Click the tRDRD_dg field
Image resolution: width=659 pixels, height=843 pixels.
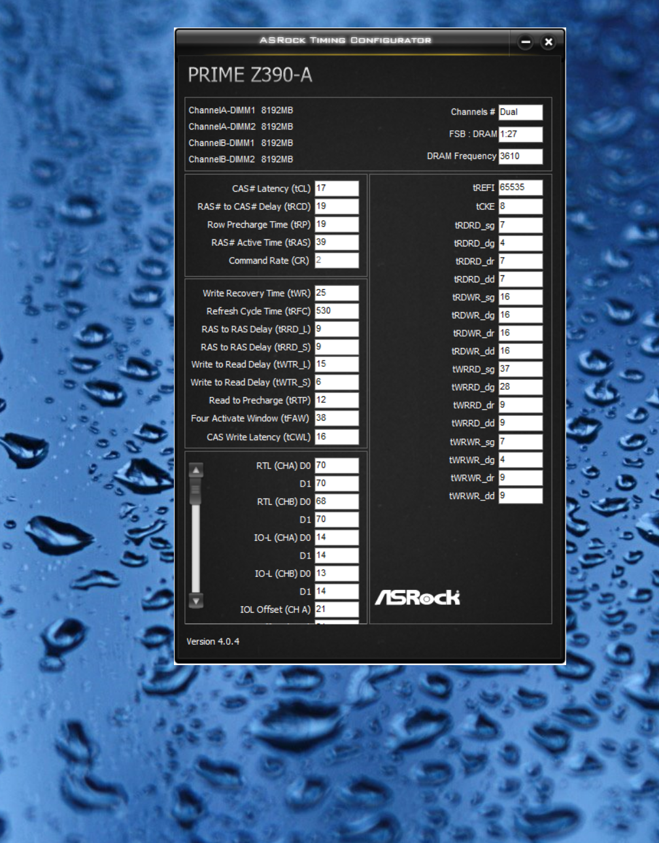click(x=520, y=243)
